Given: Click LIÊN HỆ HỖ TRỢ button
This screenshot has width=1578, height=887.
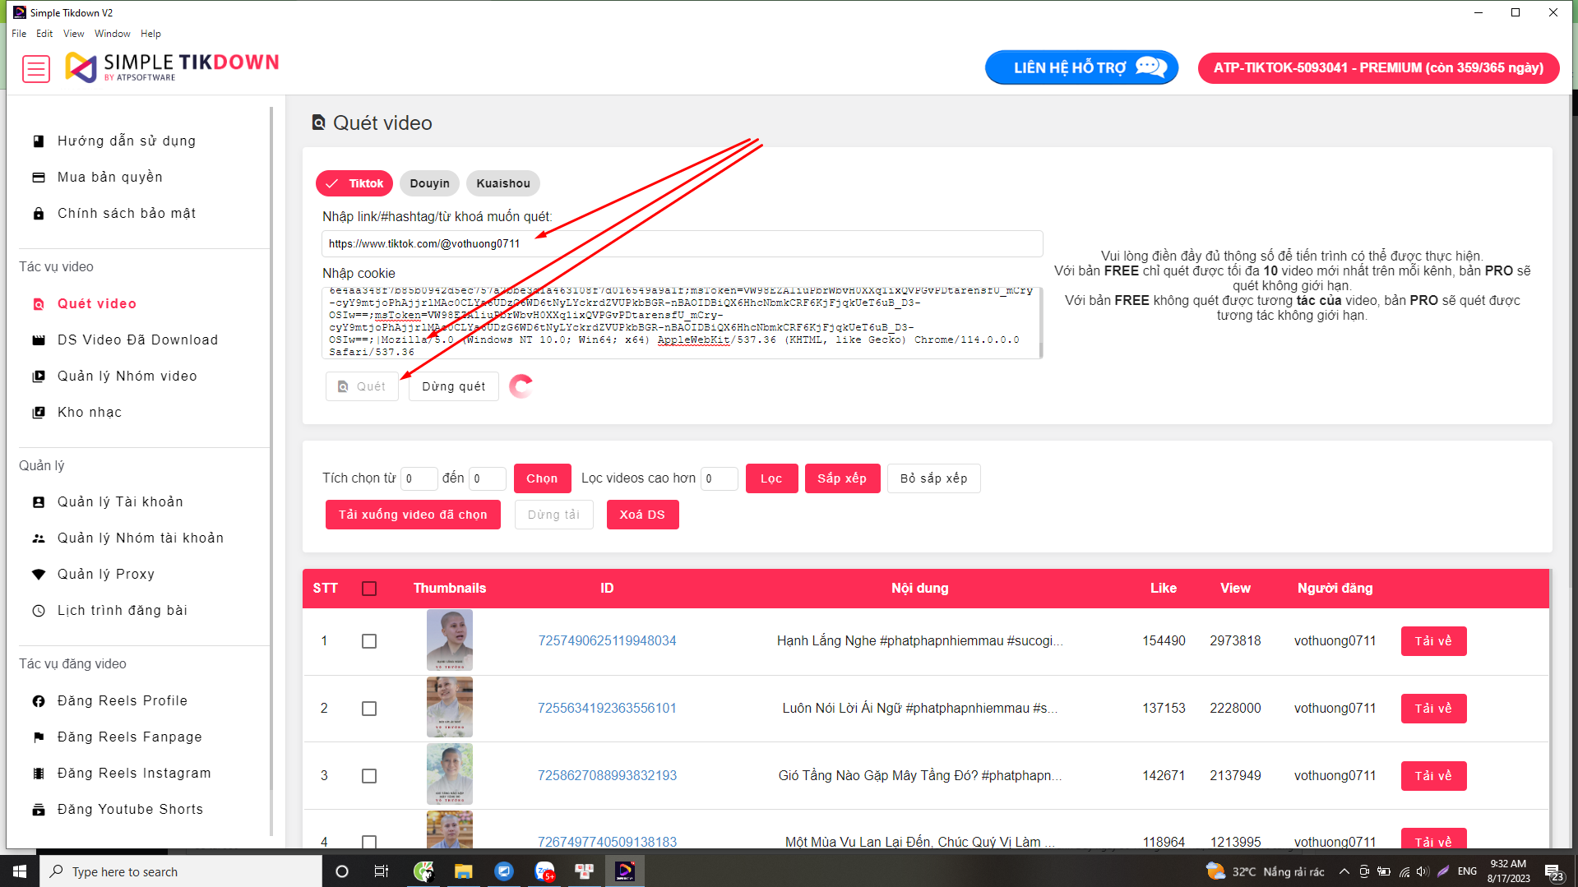Looking at the screenshot, I should [x=1081, y=67].
